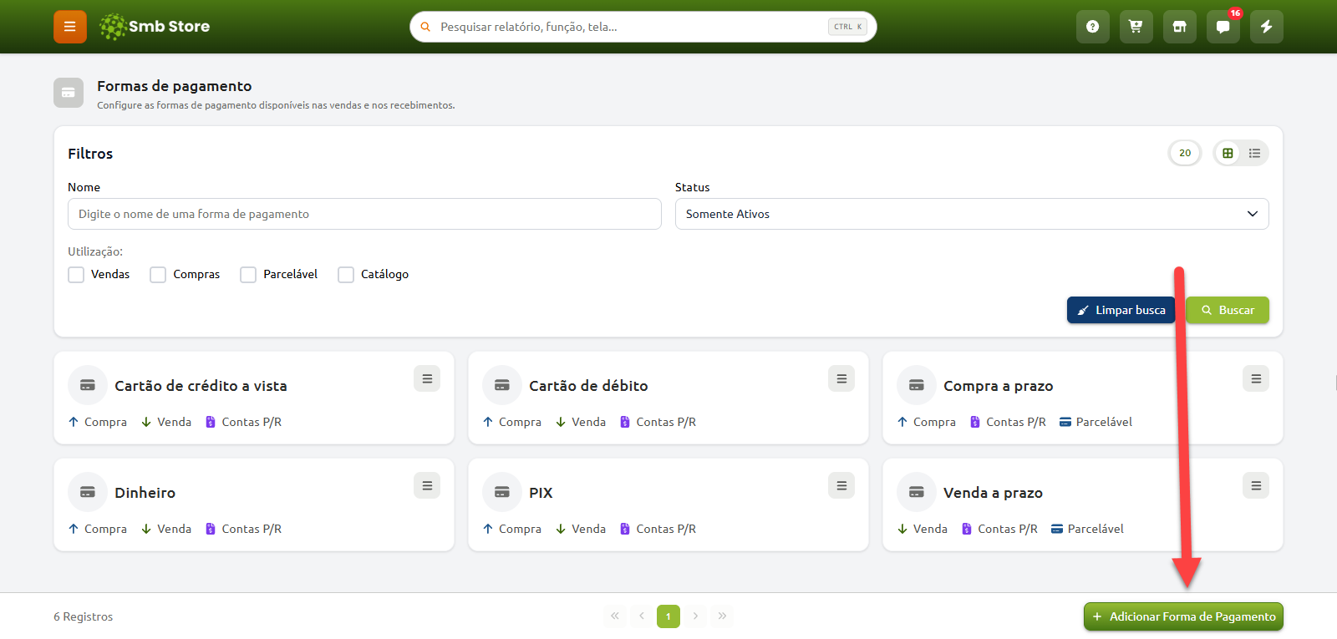Image resolution: width=1337 pixels, height=639 pixels.
Task: Open the Venda a prazo card title
Action: click(993, 493)
